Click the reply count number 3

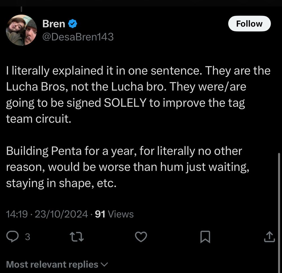point(27,237)
